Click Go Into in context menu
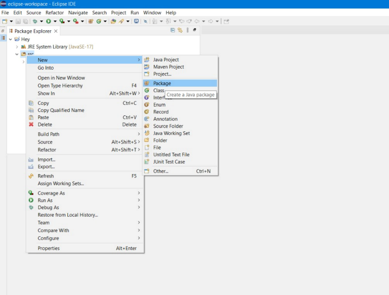This screenshot has width=389, height=295. (x=85, y=68)
